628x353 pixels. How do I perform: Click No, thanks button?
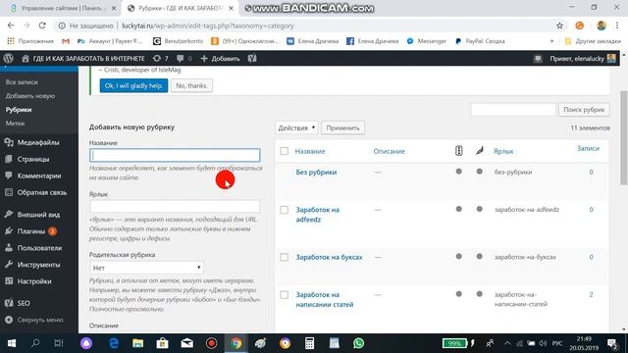pyautogui.click(x=191, y=85)
